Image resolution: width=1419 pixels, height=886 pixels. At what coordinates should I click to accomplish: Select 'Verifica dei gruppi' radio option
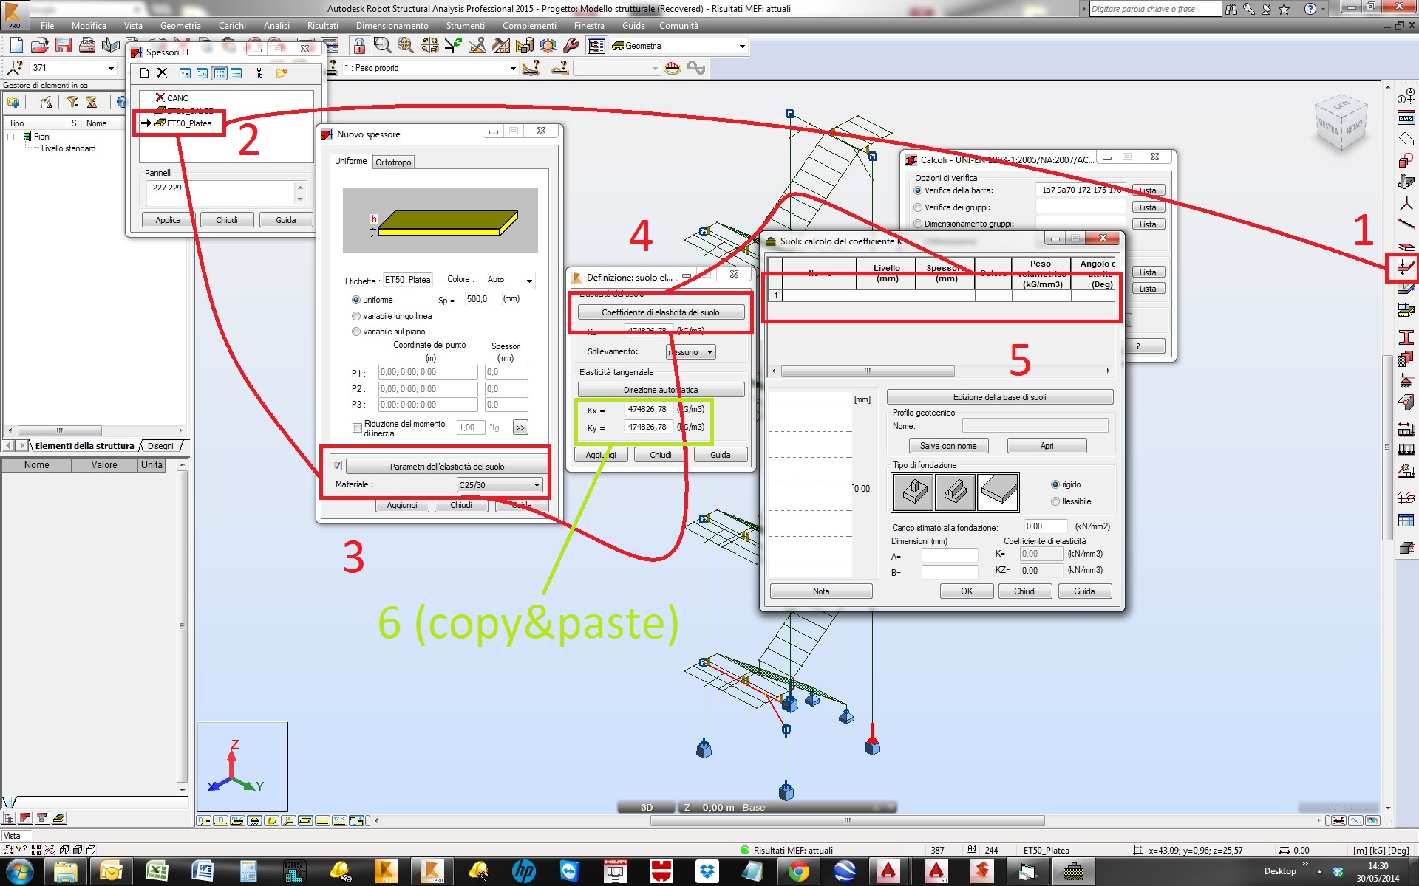pos(918,207)
